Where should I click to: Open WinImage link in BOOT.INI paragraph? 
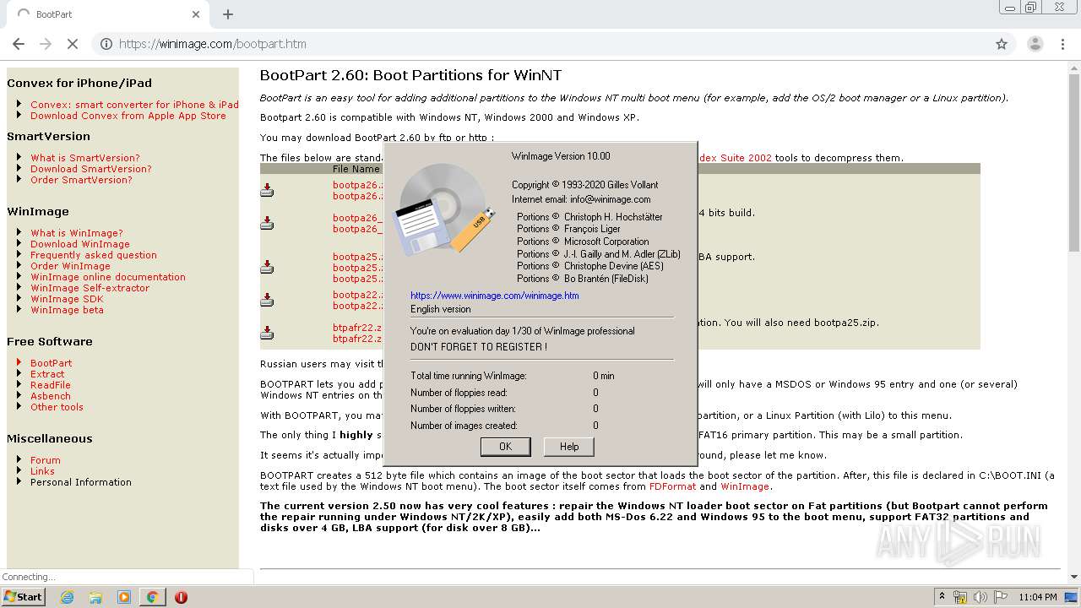point(744,486)
